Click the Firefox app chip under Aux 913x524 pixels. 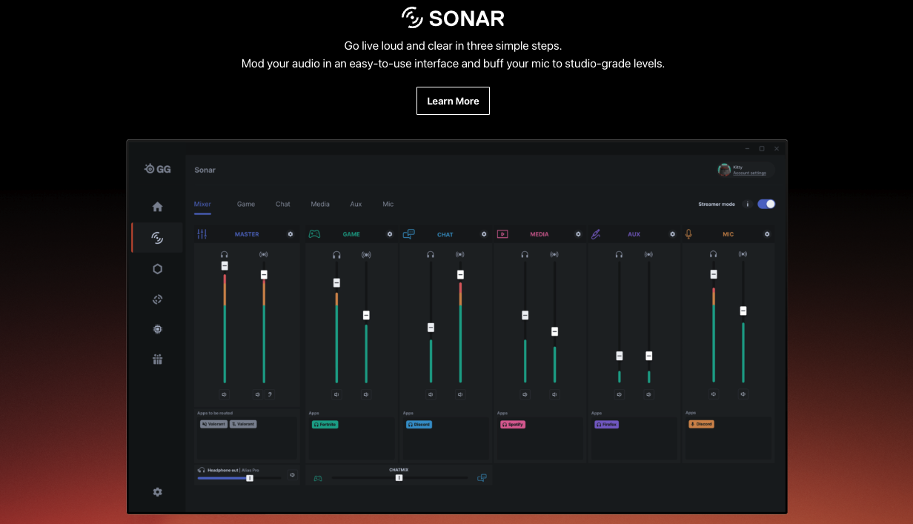point(606,425)
